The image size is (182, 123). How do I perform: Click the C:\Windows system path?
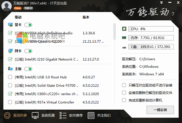click(x=149, y=67)
